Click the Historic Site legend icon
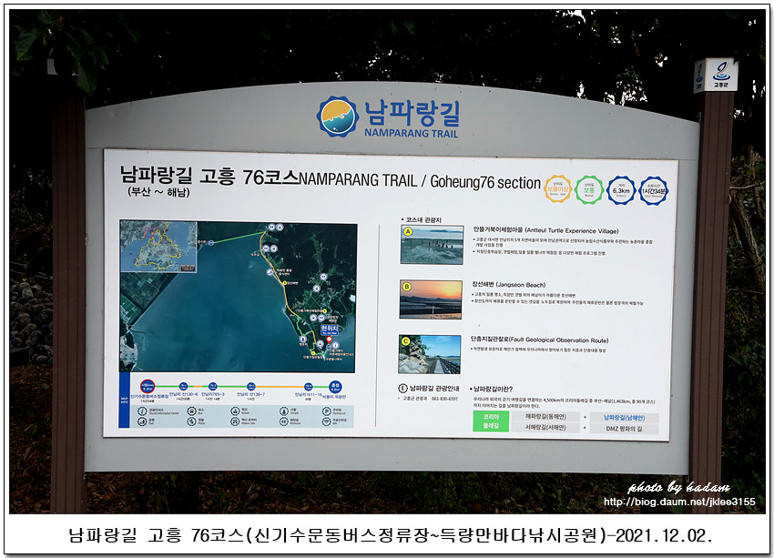774x558 pixels. click(x=235, y=421)
